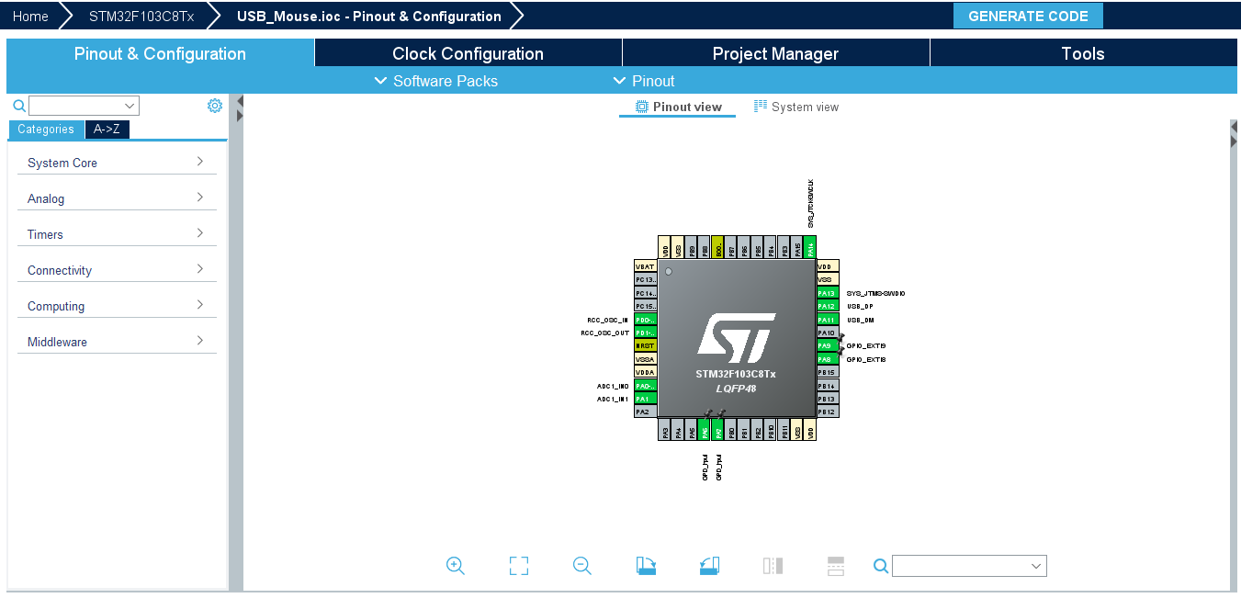This screenshot has width=1241, height=598.
Task: Select the VSSA pin
Action: coord(645,359)
